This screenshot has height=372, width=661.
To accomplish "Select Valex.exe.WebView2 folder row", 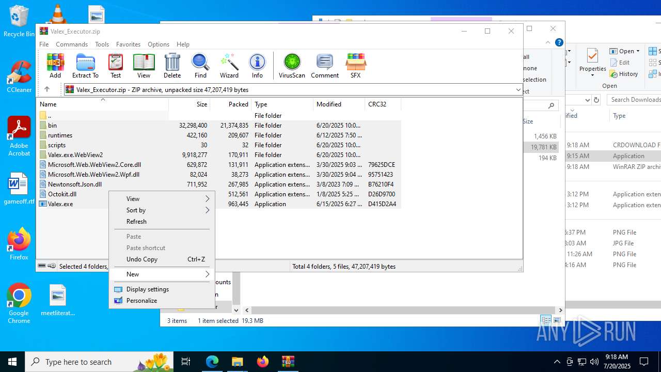I will [219, 154].
